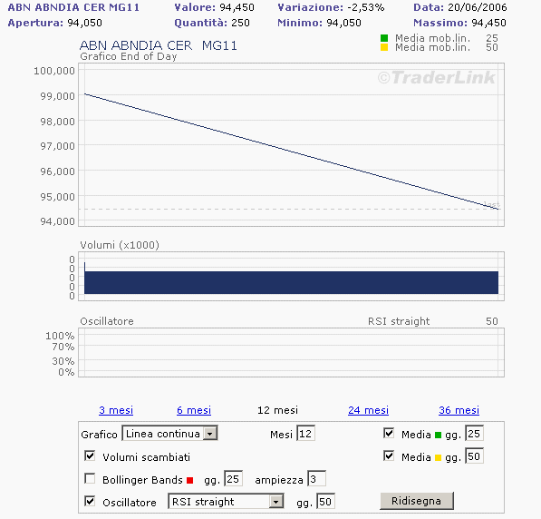541x519 pixels.
Task: Click the dark blue volume bar area
Action: [x=291, y=283]
